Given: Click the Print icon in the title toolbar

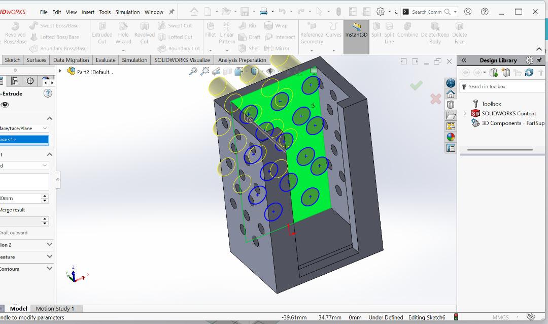Looking at the screenshot, I should click(x=263, y=12).
